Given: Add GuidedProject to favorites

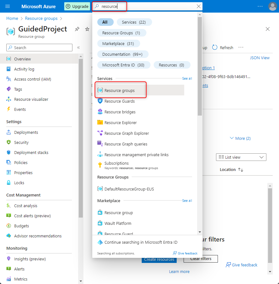Looking at the screenshot, I should 87,29.
